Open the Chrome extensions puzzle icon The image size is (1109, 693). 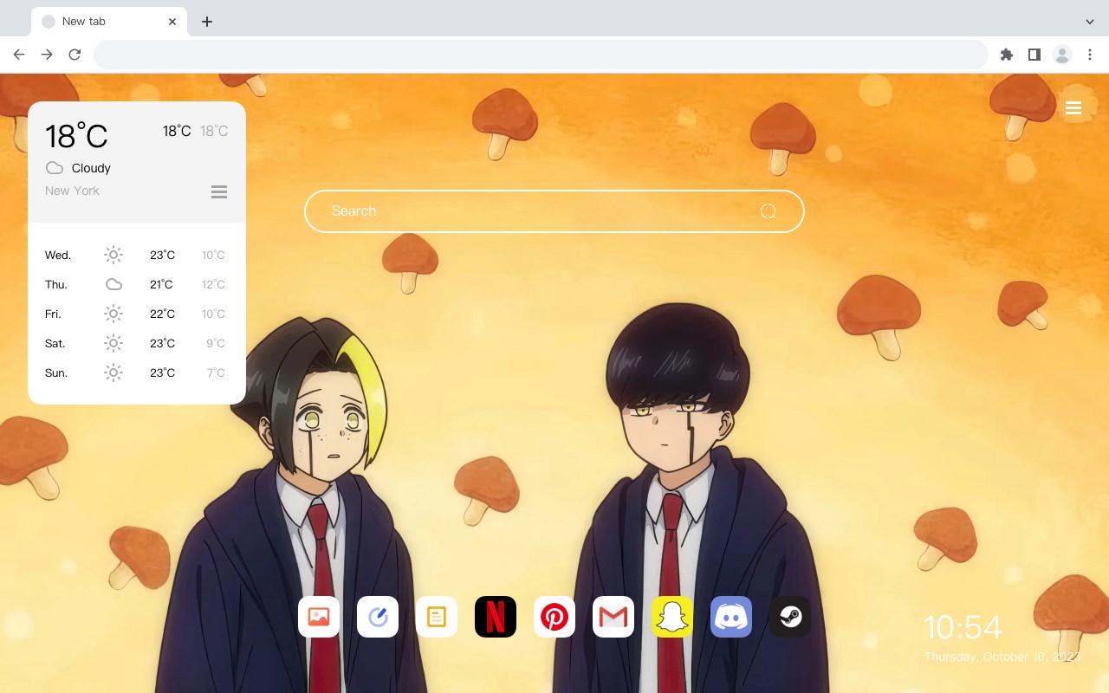pos(1006,55)
